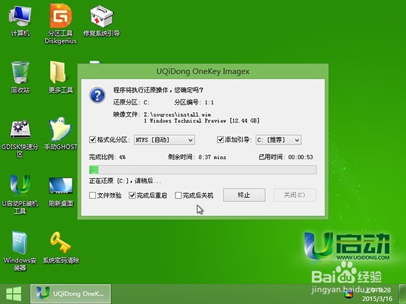
Task: Click 刷新桌面 desktop icon
Action: click(61, 192)
